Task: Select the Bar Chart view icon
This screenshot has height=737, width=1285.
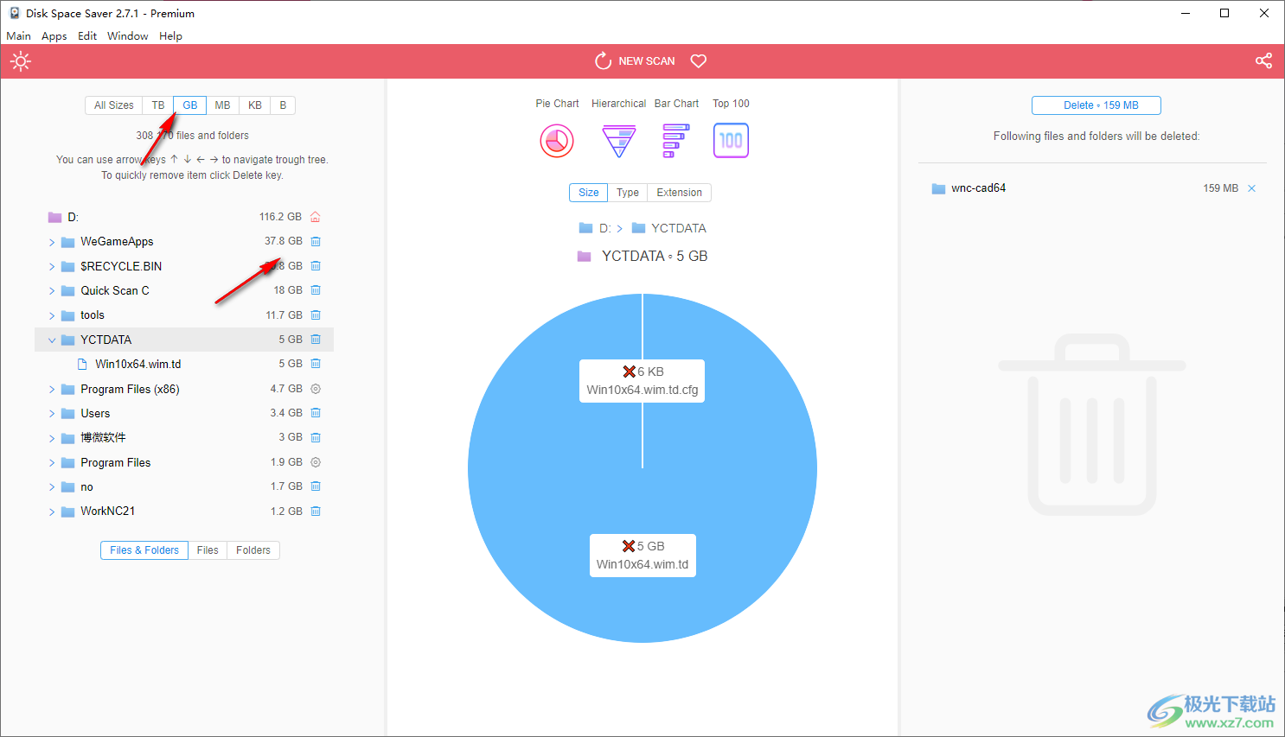Action: (675, 141)
